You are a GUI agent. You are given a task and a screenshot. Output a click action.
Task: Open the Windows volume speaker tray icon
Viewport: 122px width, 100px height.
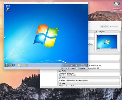pyautogui.click(x=77, y=65)
